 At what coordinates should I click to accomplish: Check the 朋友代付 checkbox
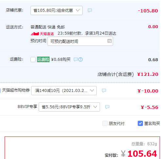click(x=105, y=123)
